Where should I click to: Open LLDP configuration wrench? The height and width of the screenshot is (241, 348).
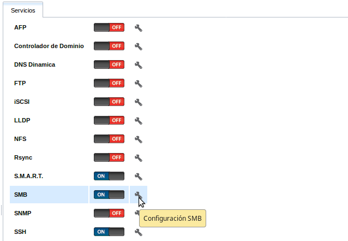click(x=138, y=121)
